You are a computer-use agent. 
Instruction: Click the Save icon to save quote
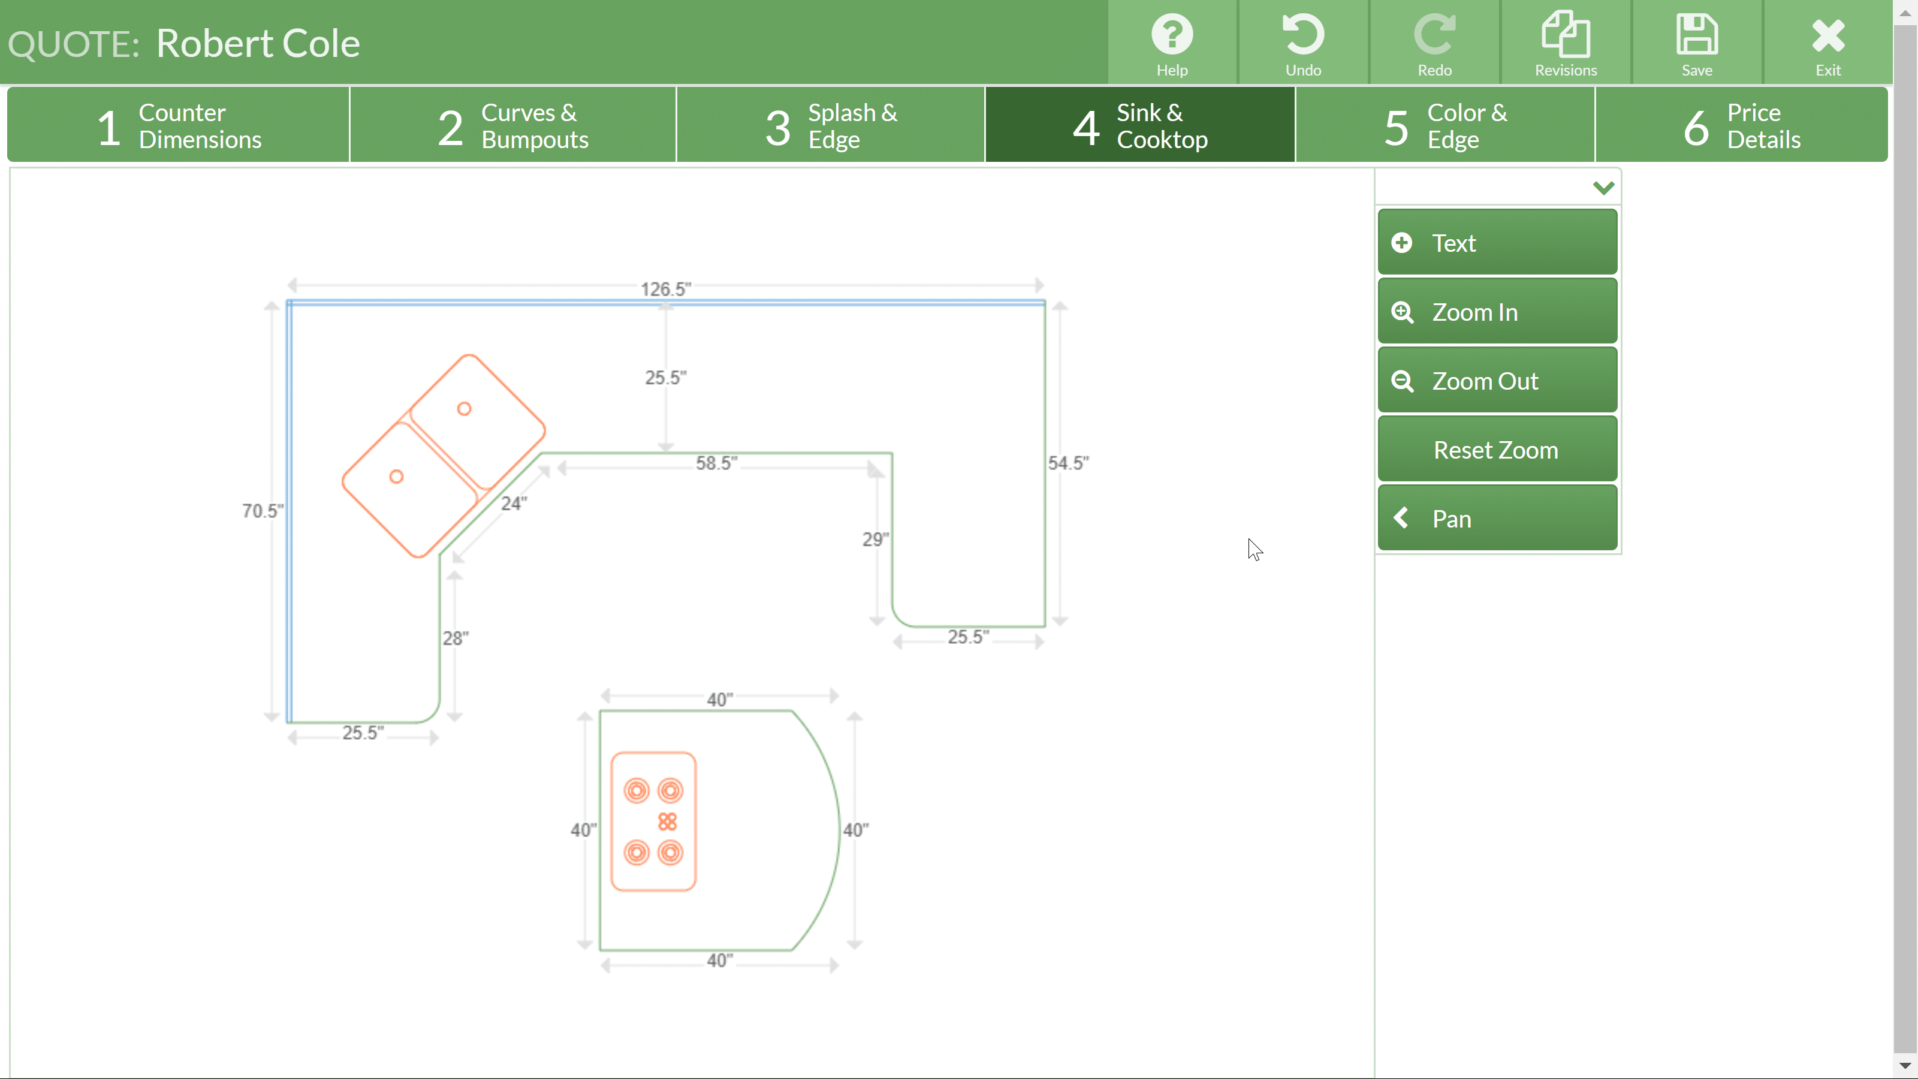pyautogui.click(x=1697, y=42)
